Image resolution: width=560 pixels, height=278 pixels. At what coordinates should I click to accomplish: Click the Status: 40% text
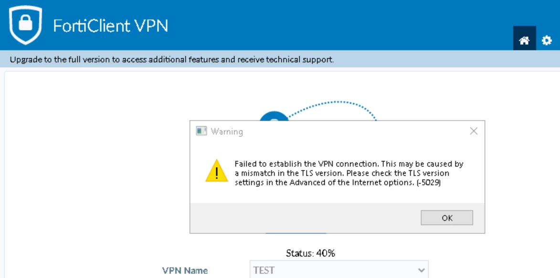(311, 253)
